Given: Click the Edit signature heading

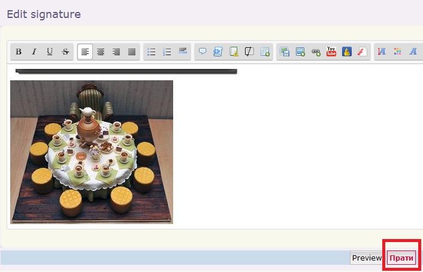Looking at the screenshot, I should point(44,14).
